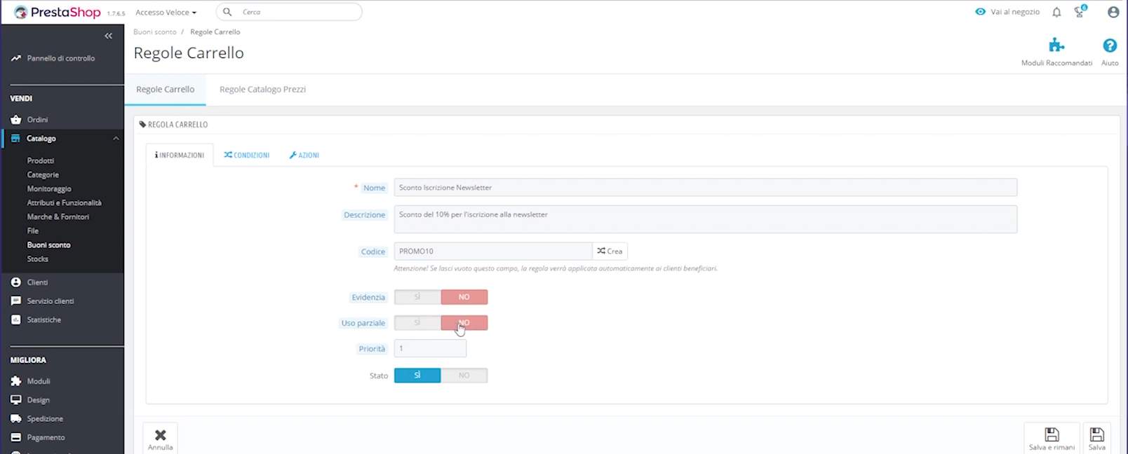Screen dimensions: 1128x454
Task: Set Evidenza toggle to SI
Action: pyautogui.click(x=417, y=297)
